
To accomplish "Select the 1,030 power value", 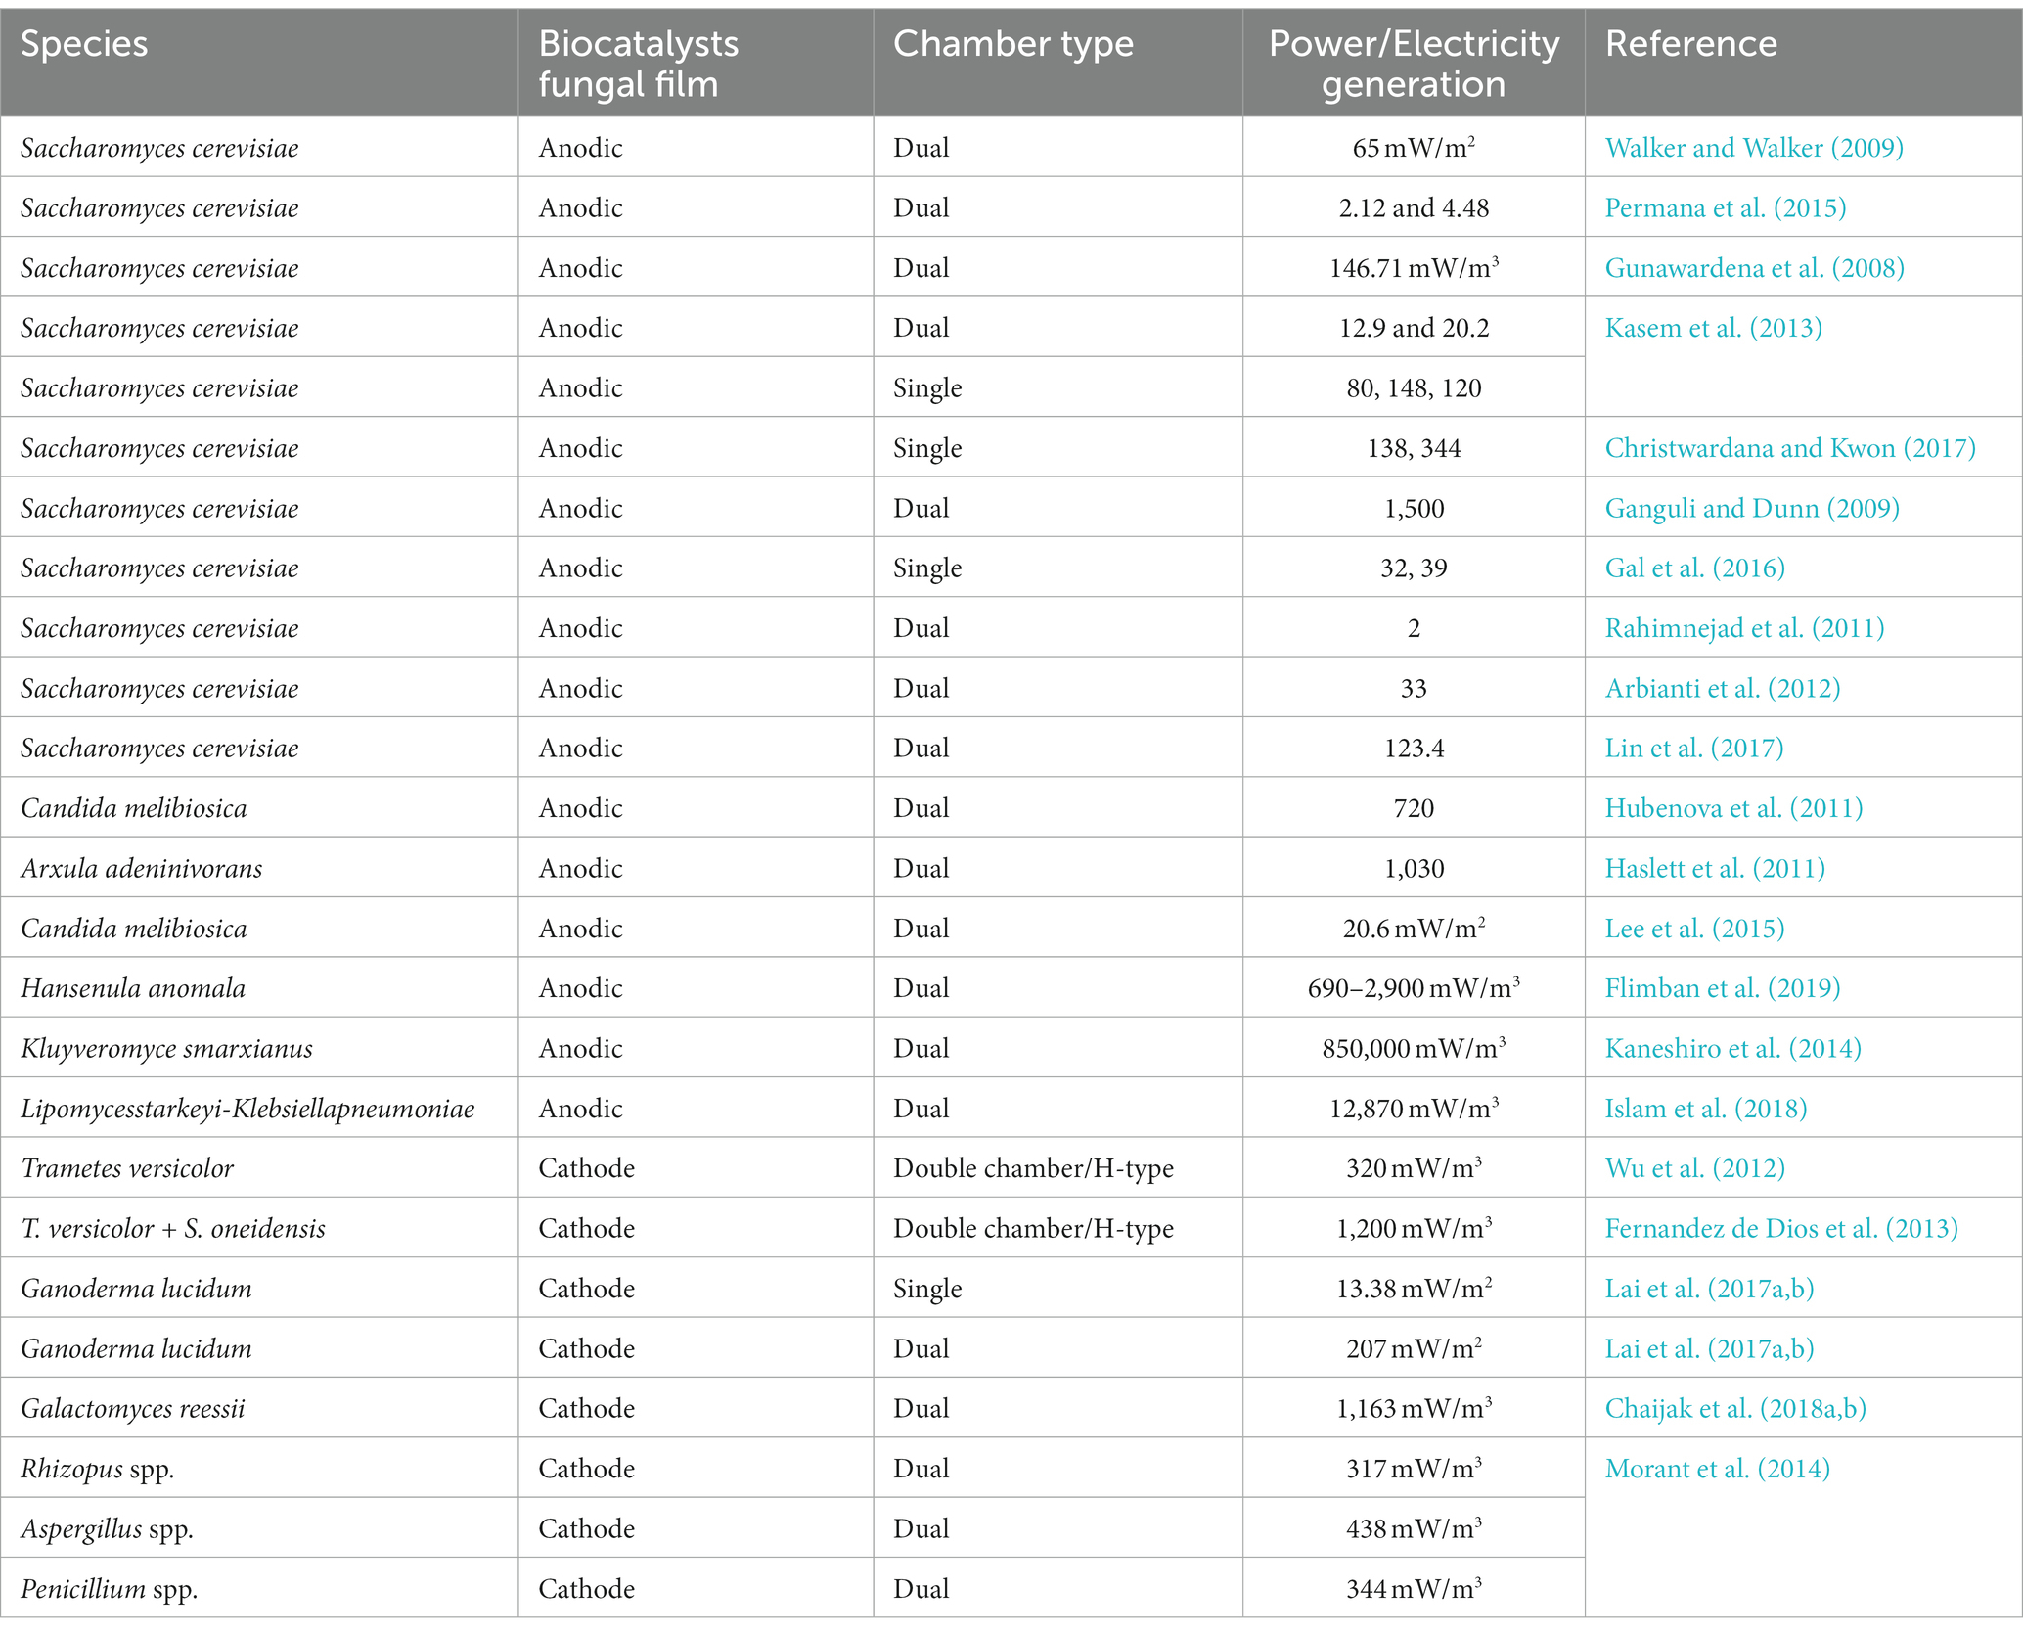I will (x=1414, y=869).
